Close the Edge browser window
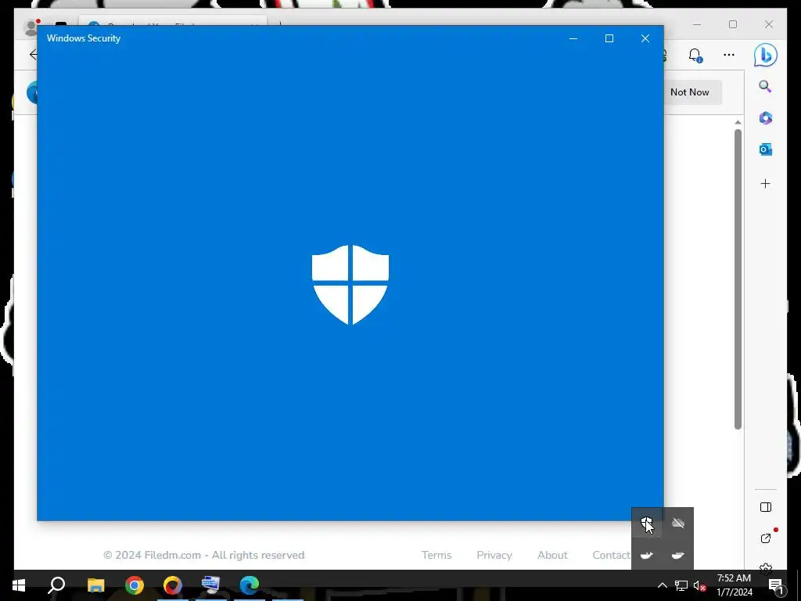The image size is (801, 601). point(769,24)
